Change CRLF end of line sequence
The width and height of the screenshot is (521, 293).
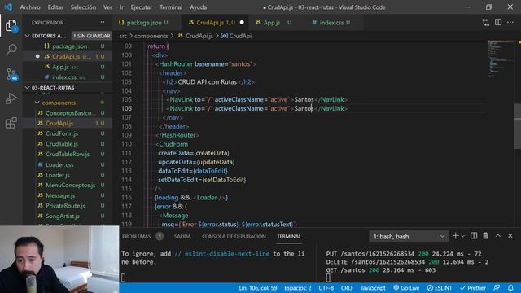[347, 288]
